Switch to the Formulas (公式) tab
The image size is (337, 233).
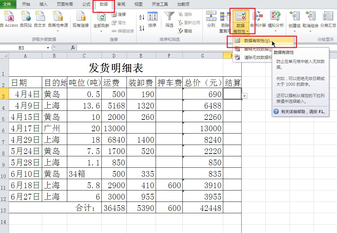pos(86,4)
